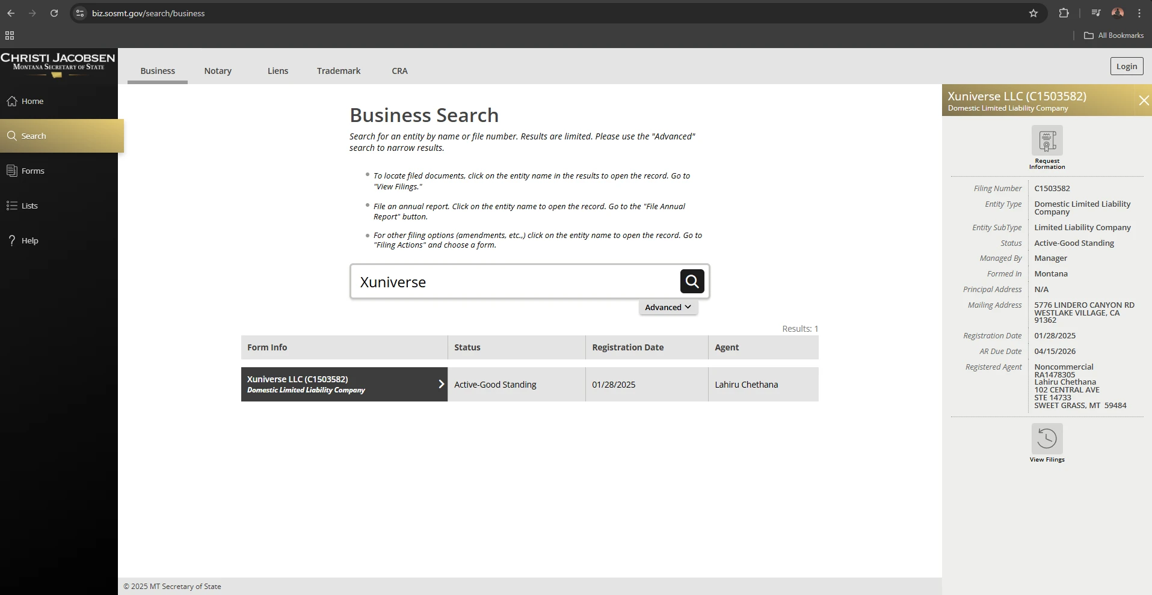Expand the Advanced search options
This screenshot has width=1152, height=595.
[668, 307]
